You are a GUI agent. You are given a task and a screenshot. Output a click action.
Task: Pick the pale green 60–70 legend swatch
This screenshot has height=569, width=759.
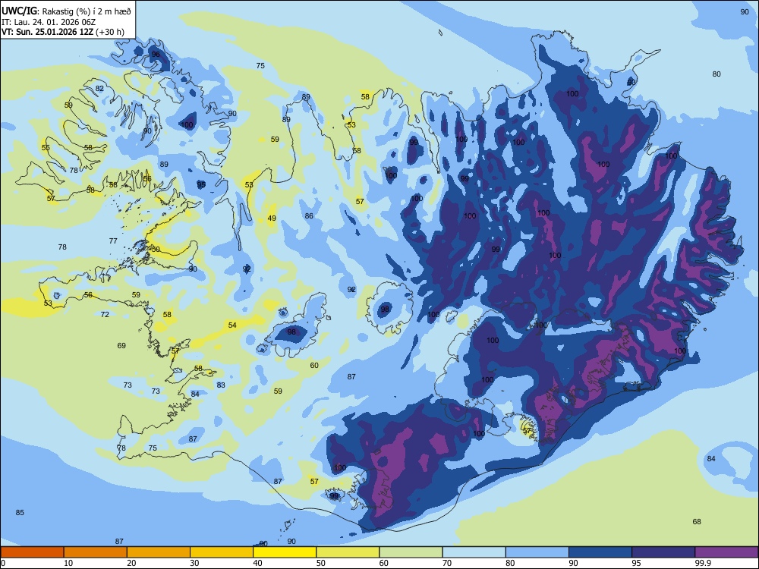(411, 552)
